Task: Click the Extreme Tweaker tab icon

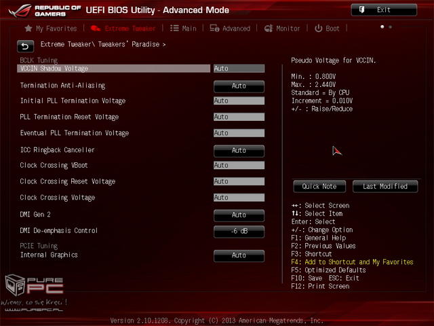Action: point(96,29)
